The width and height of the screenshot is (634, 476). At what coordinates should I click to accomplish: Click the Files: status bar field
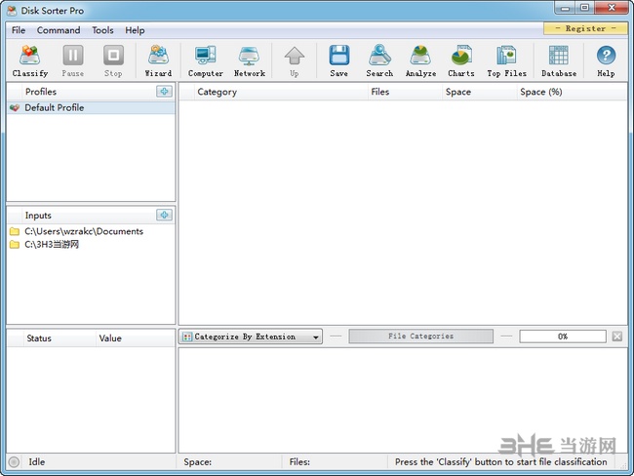(x=335, y=461)
